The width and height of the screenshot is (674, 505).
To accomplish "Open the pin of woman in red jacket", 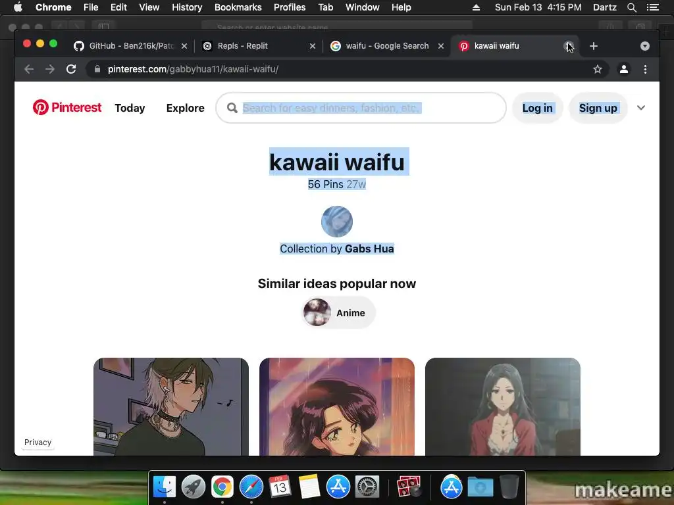I will 502,406.
